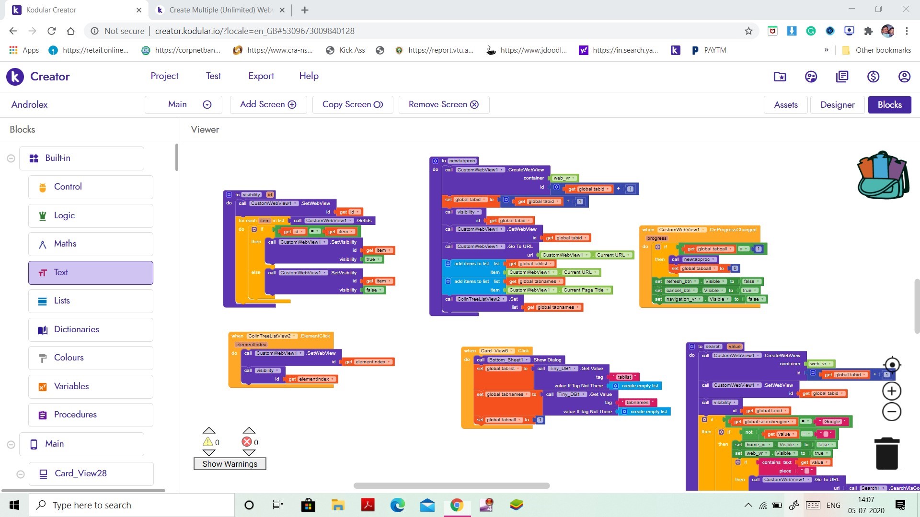Open CustomWebView1 dropdown in OnProgressChanged block
The image size is (920, 517).
[681, 230]
